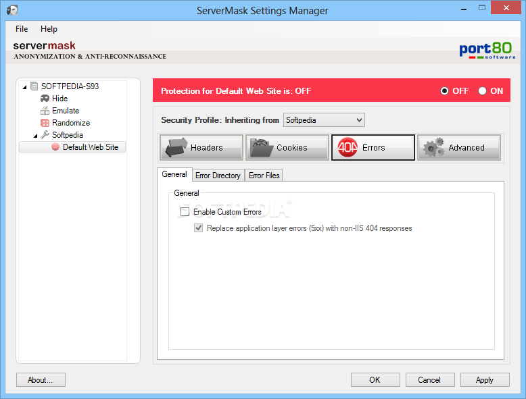Open the Security Profile dropdown
526x399 pixels.
pos(324,120)
